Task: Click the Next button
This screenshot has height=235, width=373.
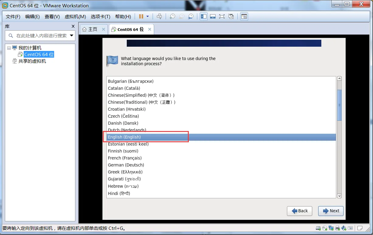Action: 331,211
